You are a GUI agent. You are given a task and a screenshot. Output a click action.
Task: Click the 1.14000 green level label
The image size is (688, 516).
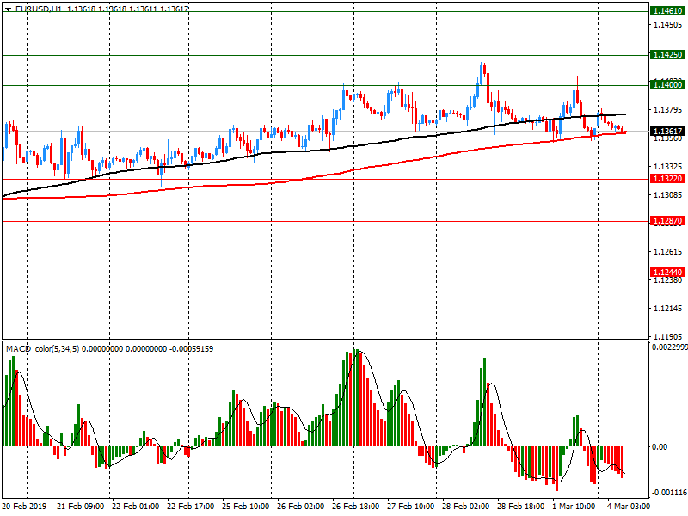[x=667, y=85]
